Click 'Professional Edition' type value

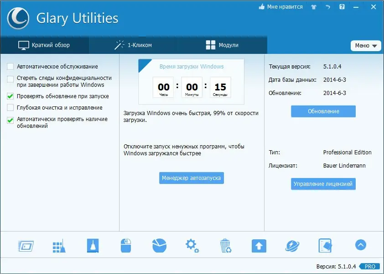pos(347,153)
